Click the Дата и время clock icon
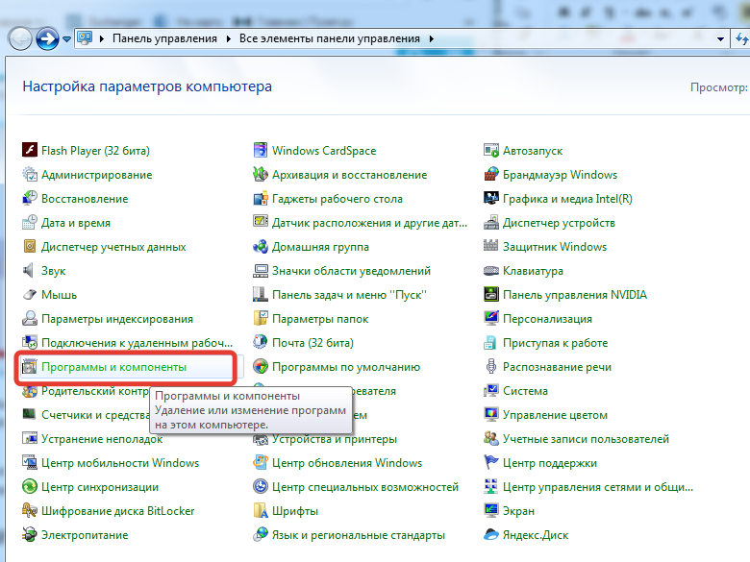This screenshot has height=562, width=750. point(30,222)
